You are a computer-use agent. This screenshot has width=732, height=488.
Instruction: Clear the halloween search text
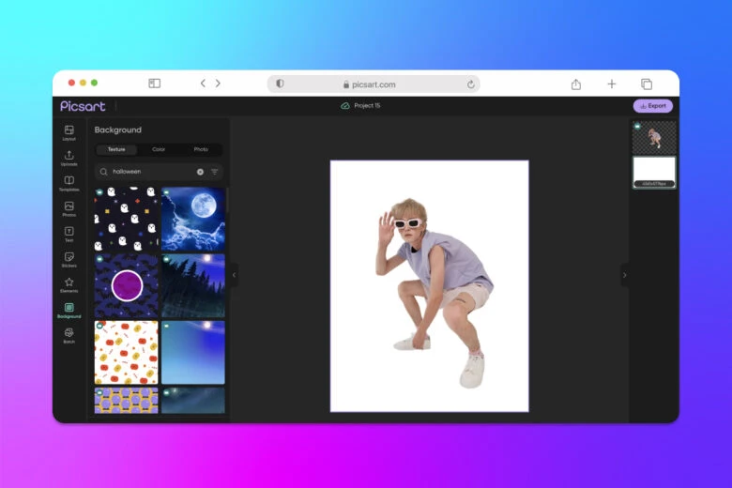(x=200, y=172)
